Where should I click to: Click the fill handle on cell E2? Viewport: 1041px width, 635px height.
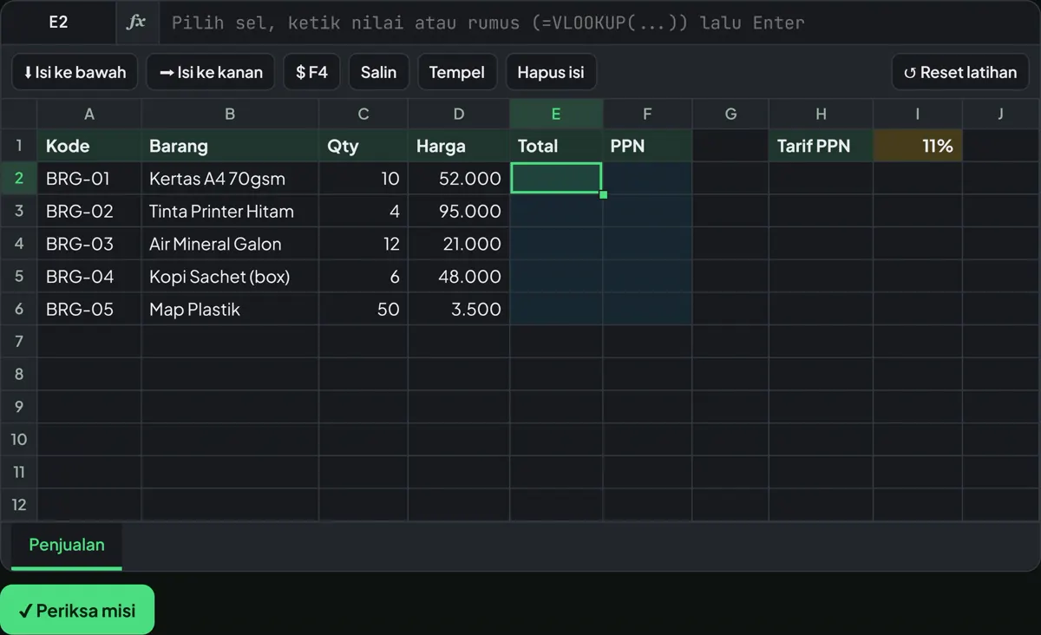(x=603, y=194)
